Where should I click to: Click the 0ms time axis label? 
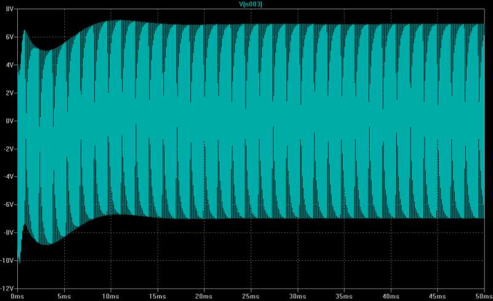click(x=17, y=296)
